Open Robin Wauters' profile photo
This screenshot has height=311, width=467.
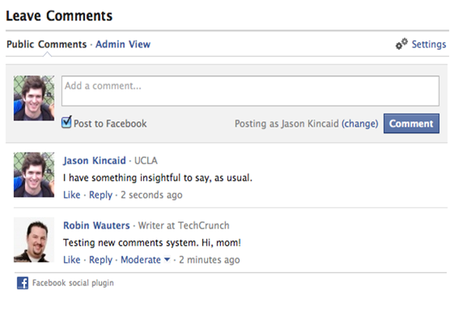tap(34, 240)
